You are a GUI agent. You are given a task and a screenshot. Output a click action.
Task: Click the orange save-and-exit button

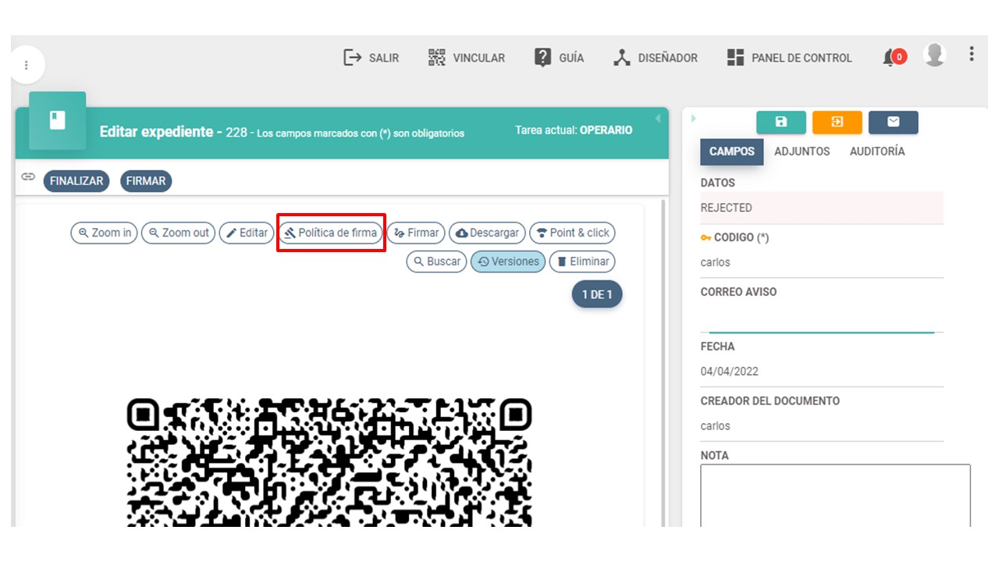click(x=837, y=123)
